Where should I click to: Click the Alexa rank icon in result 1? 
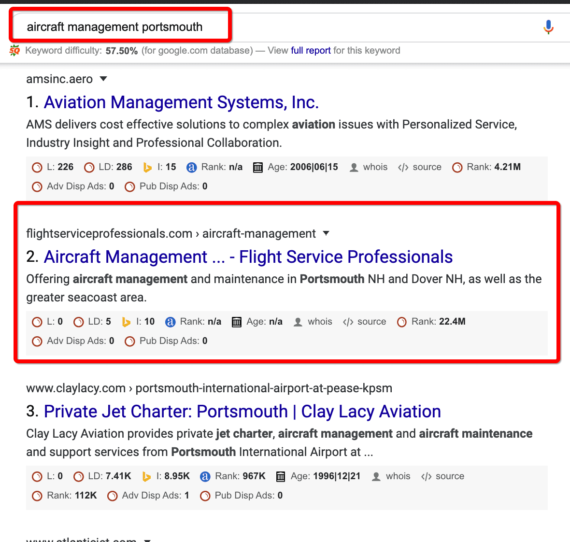(192, 167)
